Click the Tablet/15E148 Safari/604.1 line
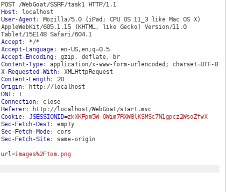The height and width of the screenshot is (192, 226). click(46, 34)
